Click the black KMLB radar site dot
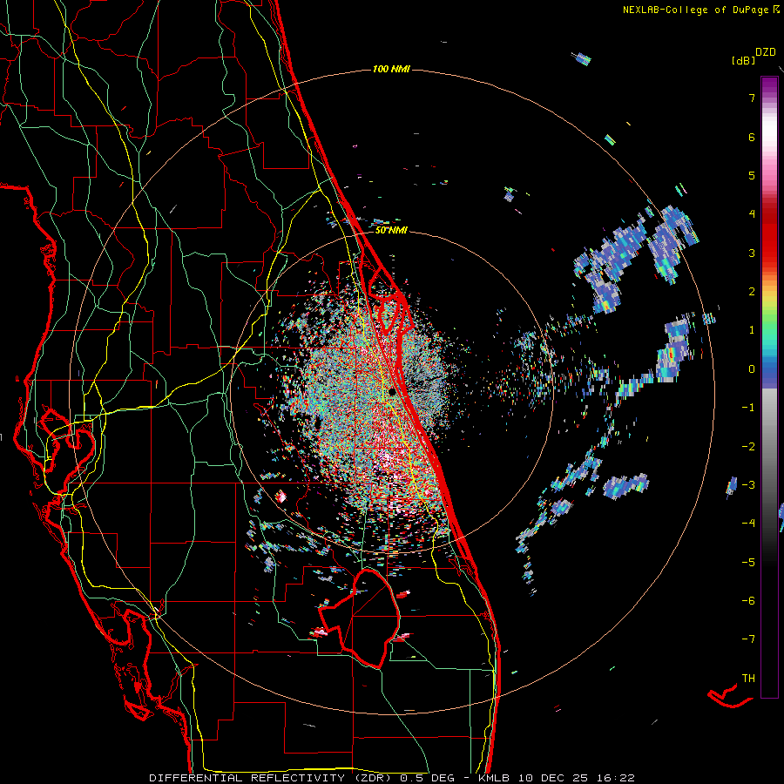Image resolution: width=784 pixels, height=784 pixels. coord(393,391)
